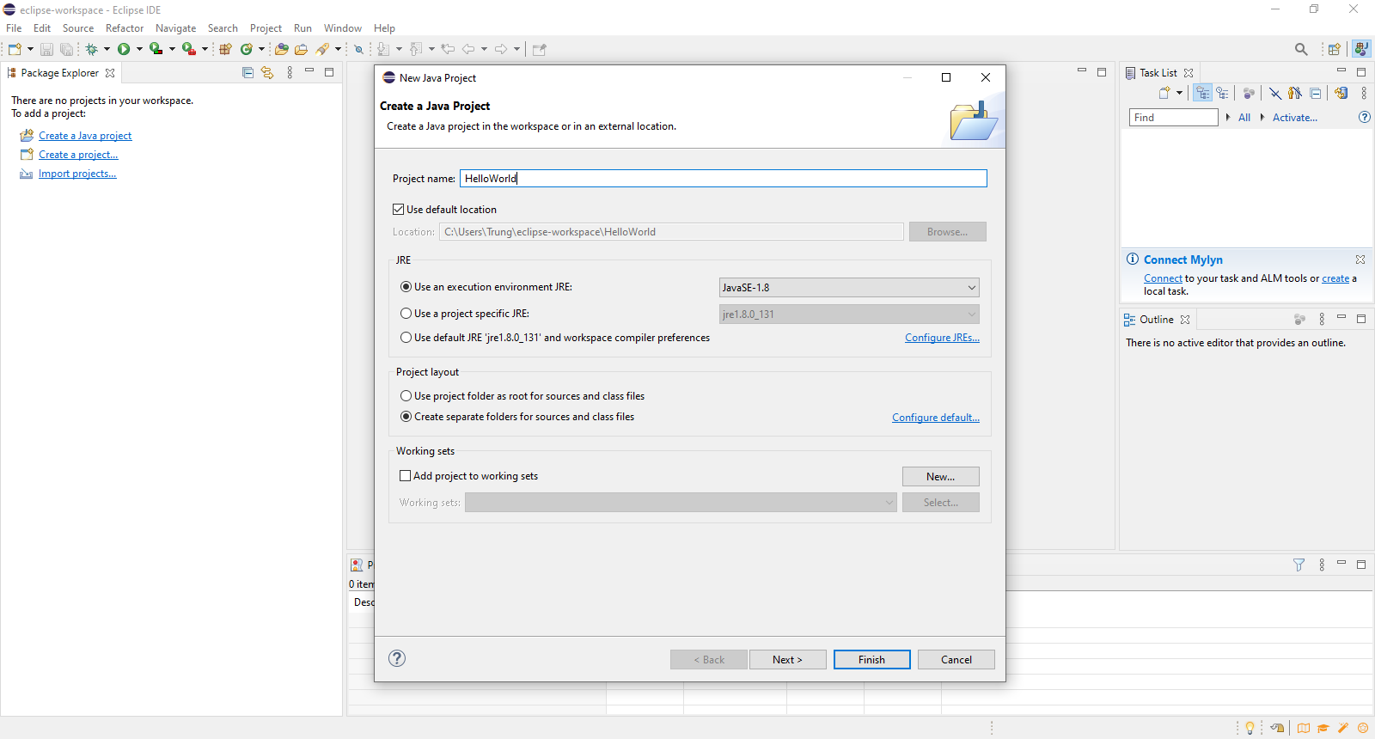Close the Connect Mylyn notification
The height and width of the screenshot is (739, 1375).
coord(1360,260)
